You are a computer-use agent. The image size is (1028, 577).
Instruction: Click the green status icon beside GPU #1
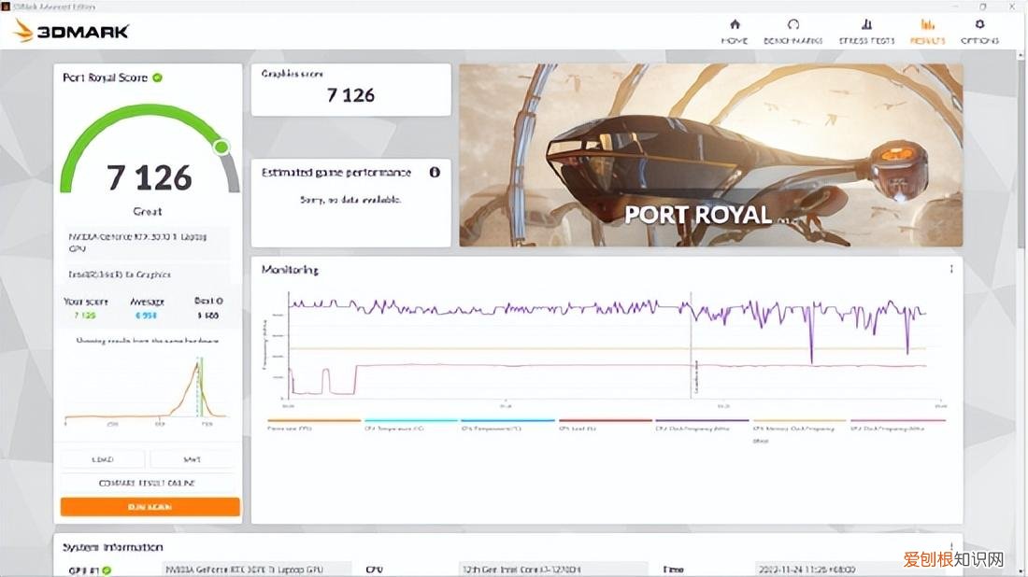tap(107, 569)
